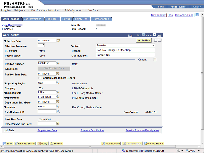Viewport: 204px width, 153px height.
Task: Open the New Window link
Action: (x=158, y=15)
